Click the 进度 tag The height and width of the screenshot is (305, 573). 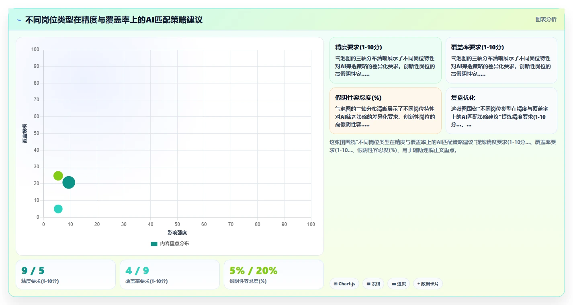[x=399, y=284]
